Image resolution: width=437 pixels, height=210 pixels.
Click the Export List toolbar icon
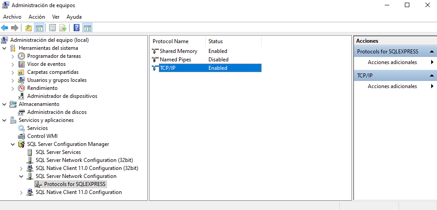63,28
